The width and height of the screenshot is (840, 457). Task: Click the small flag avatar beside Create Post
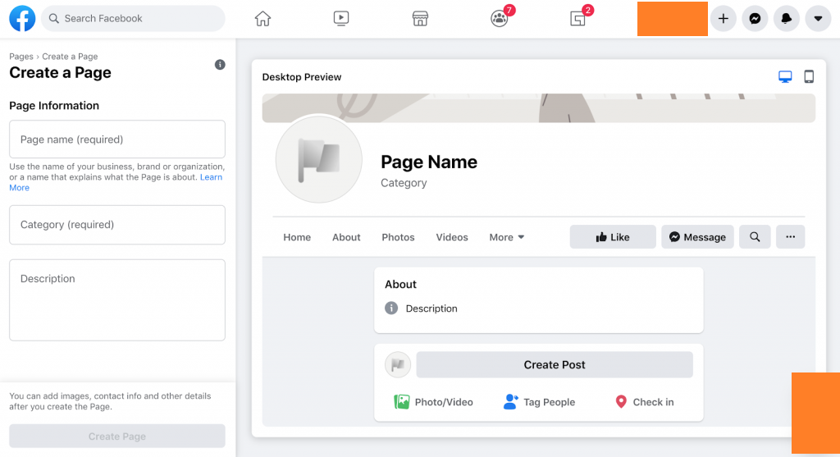398,365
